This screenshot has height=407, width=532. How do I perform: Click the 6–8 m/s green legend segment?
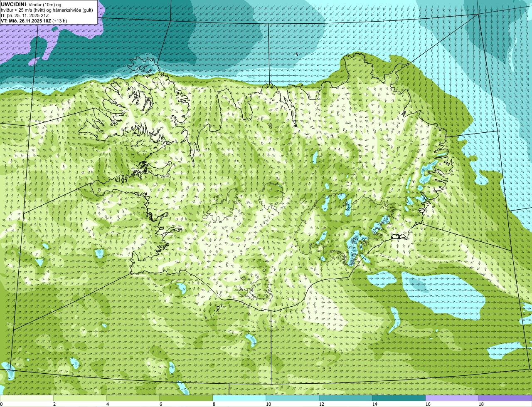point(186,398)
